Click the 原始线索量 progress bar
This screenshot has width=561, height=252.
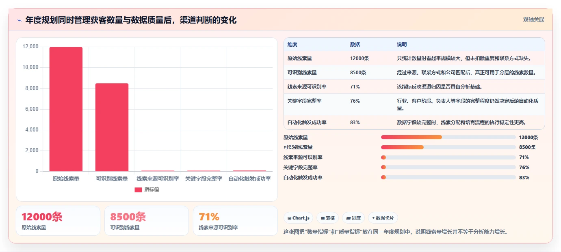pyautogui.click(x=448, y=137)
